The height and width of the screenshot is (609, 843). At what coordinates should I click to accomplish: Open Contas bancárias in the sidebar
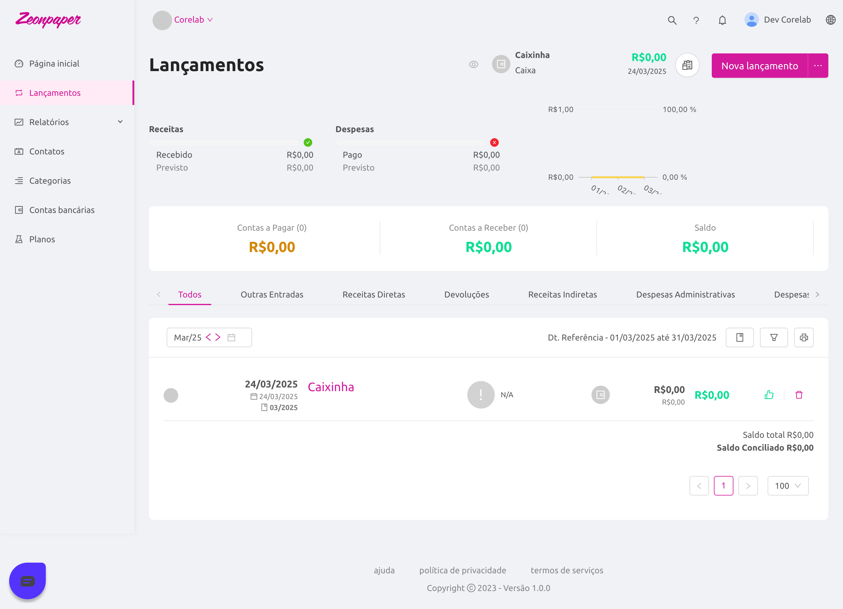(x=62, y=210)
